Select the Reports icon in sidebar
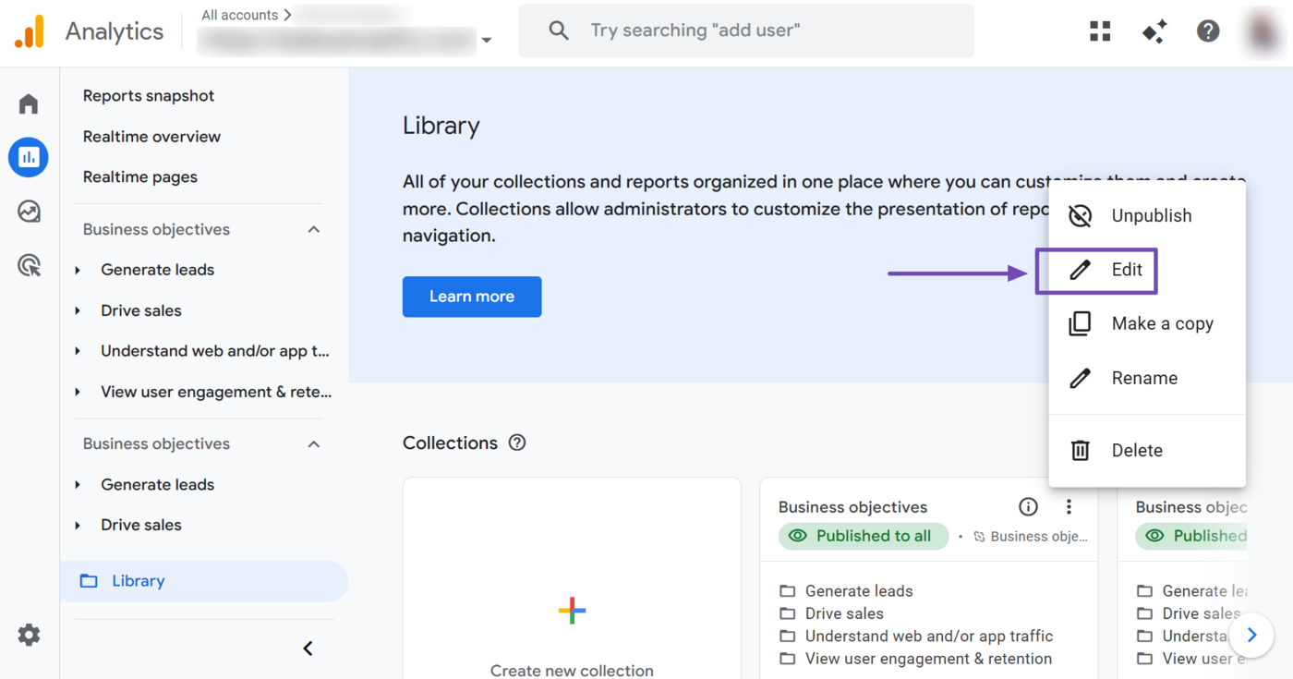 (28, 157)
